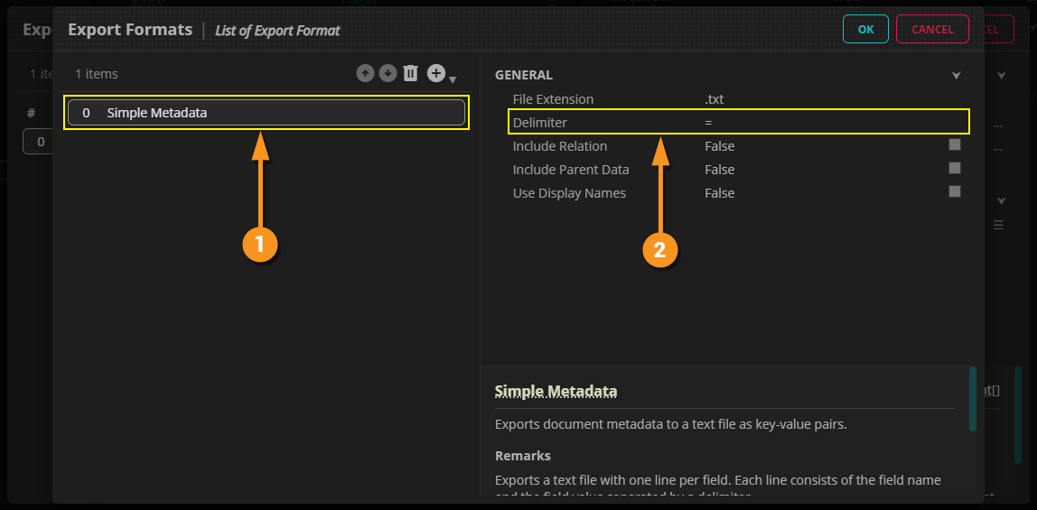This screenshot has width=1037, height=510.
Task: Click the description panel scrollbar
Action: [x=972, y=399]
